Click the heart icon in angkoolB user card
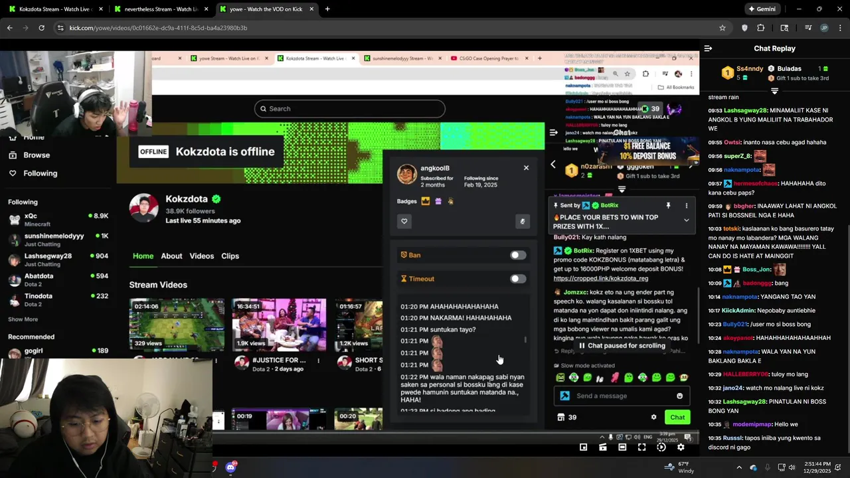The image size is (850, 478). 404,221
